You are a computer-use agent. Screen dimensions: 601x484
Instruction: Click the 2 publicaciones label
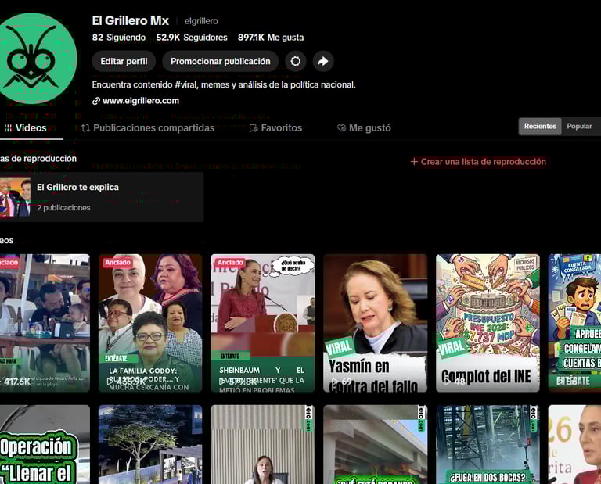pos(63,207)
